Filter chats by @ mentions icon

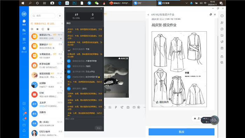(32, 29)
